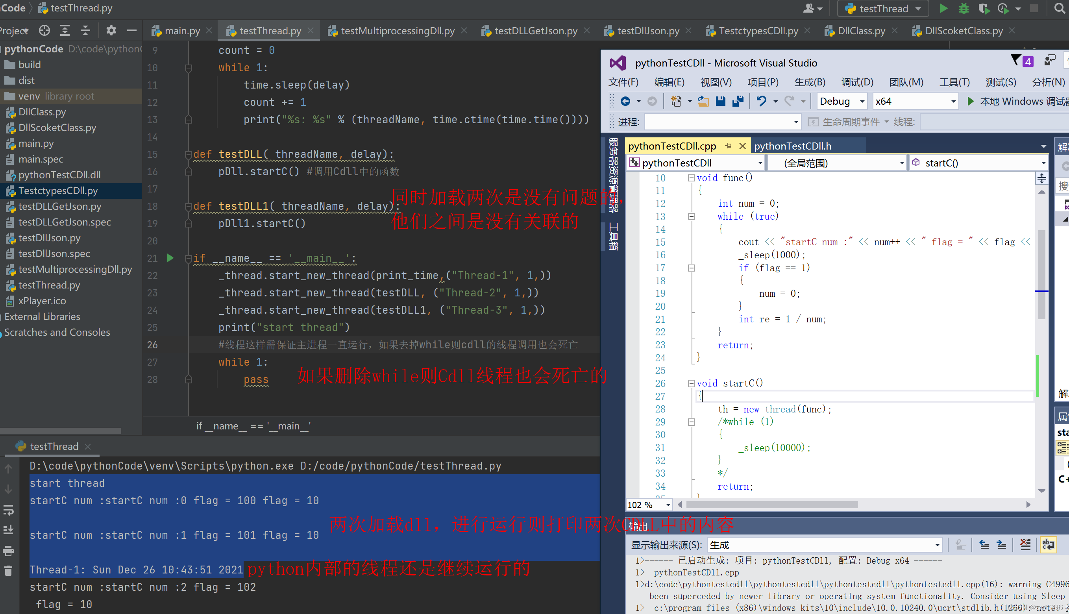Open the 调试(D) menu in Visual Studio
Viewport: 1069px width, 614px height.
pos(857,82)
